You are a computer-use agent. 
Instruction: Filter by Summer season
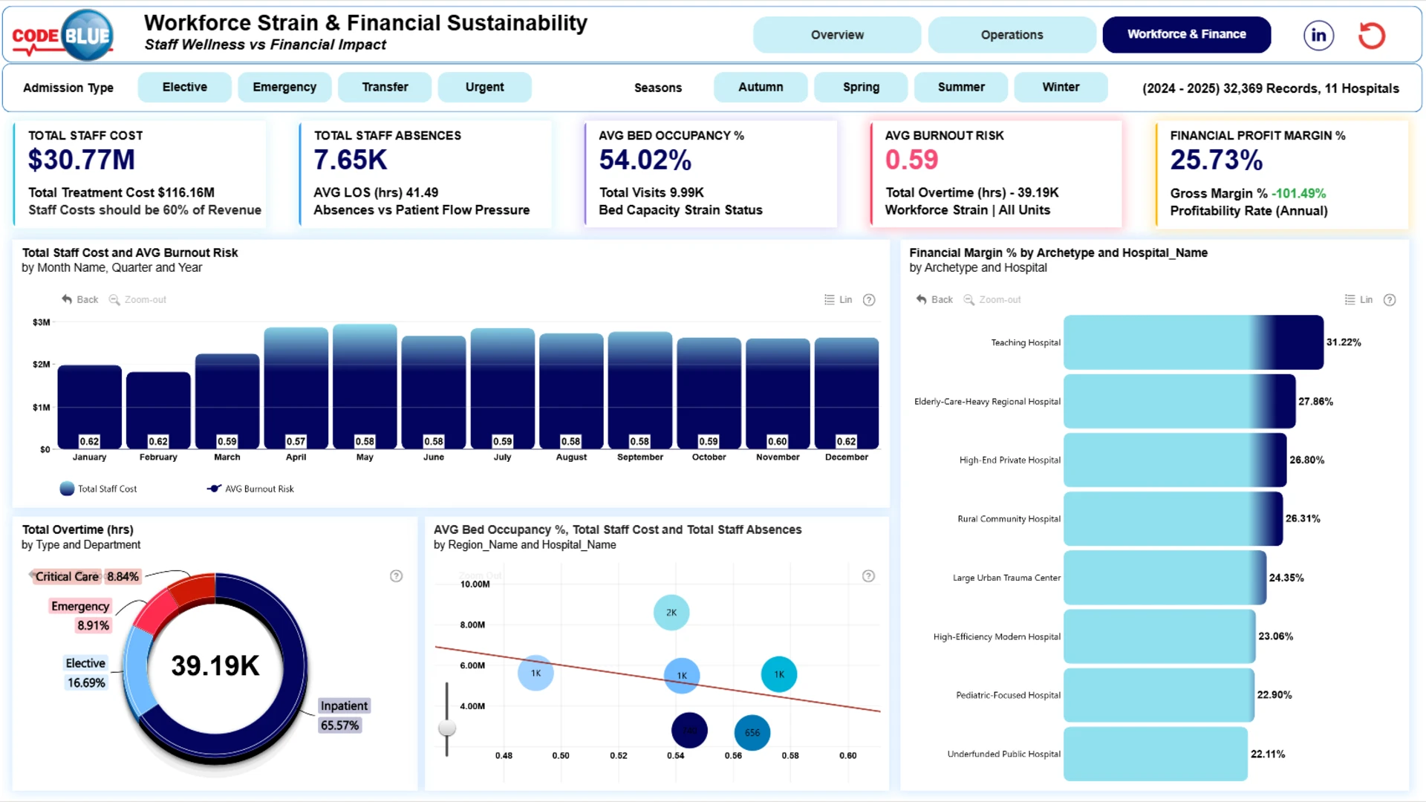tap(961, 87)
